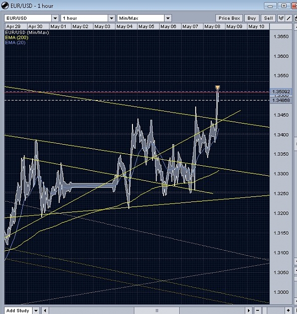This screenshot has height=314, width=297.
Task: Click the 1 hour interval field
Action: coord(84,18)
